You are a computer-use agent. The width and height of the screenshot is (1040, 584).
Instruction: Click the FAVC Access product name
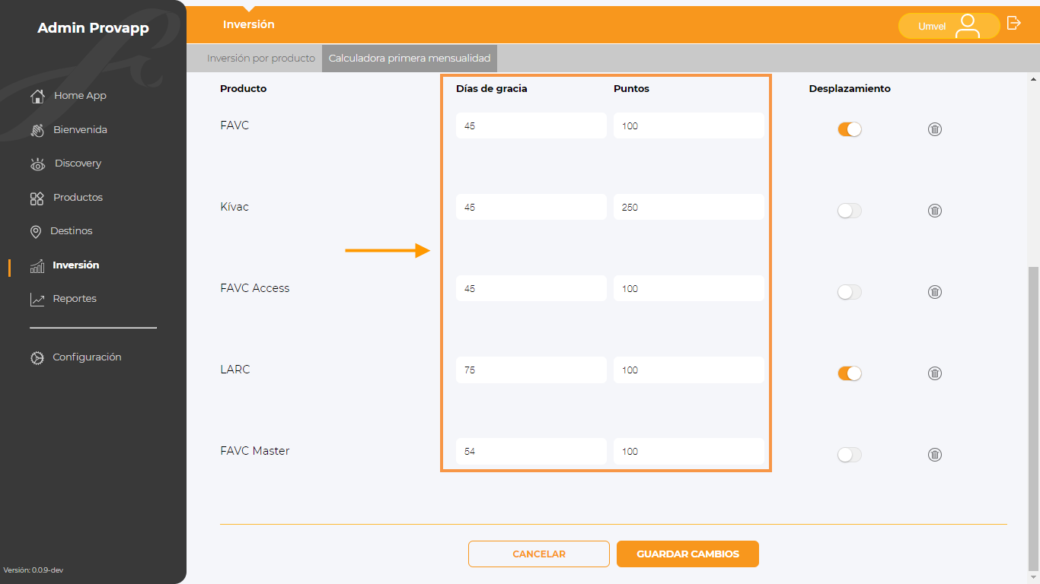point(255,288)
